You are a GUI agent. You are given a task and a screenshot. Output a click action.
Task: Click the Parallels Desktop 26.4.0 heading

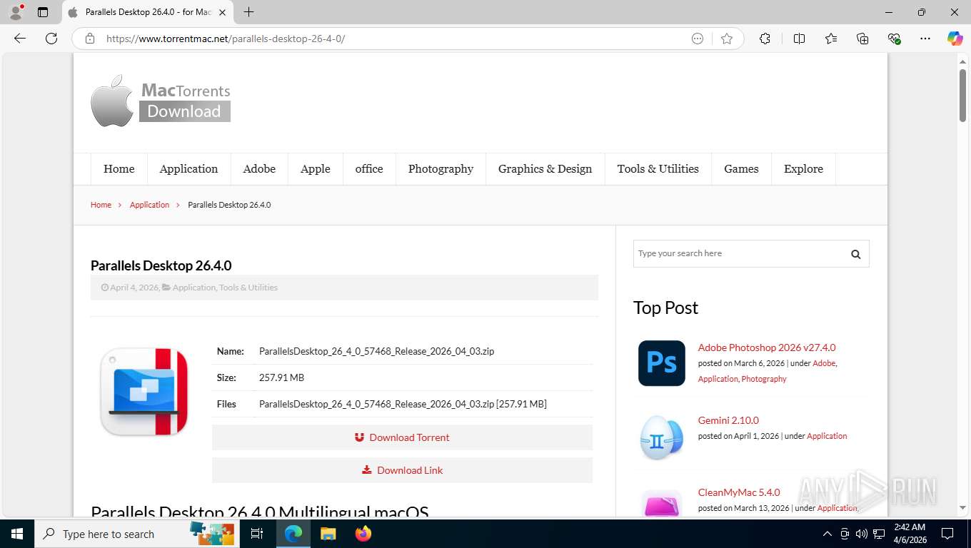click(161, 265)
